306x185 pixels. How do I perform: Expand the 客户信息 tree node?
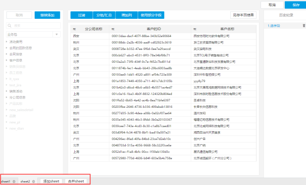pos(6,60)
